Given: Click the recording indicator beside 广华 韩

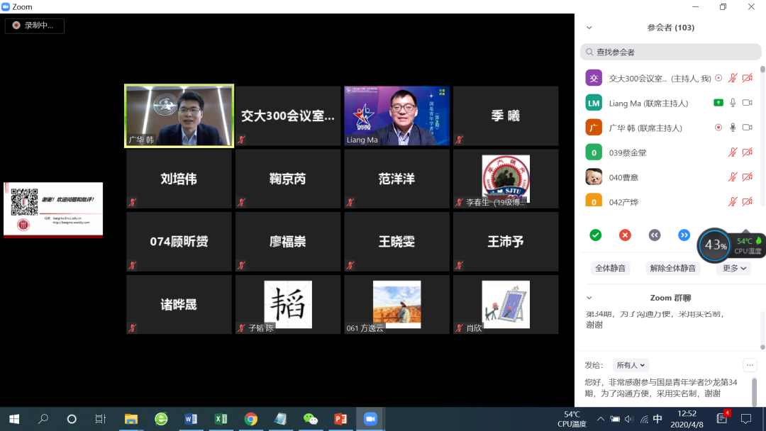Looking at the screenshot, I should click(718, 128).
